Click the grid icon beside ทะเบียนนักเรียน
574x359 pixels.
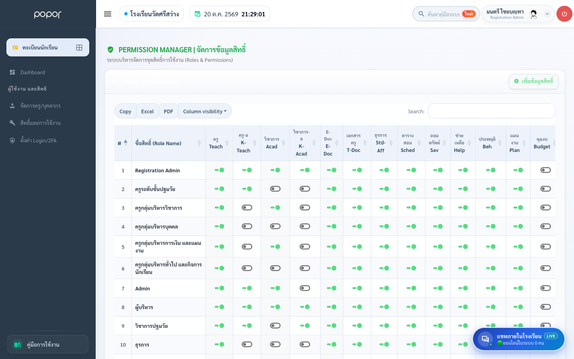[x=79, y=47]
